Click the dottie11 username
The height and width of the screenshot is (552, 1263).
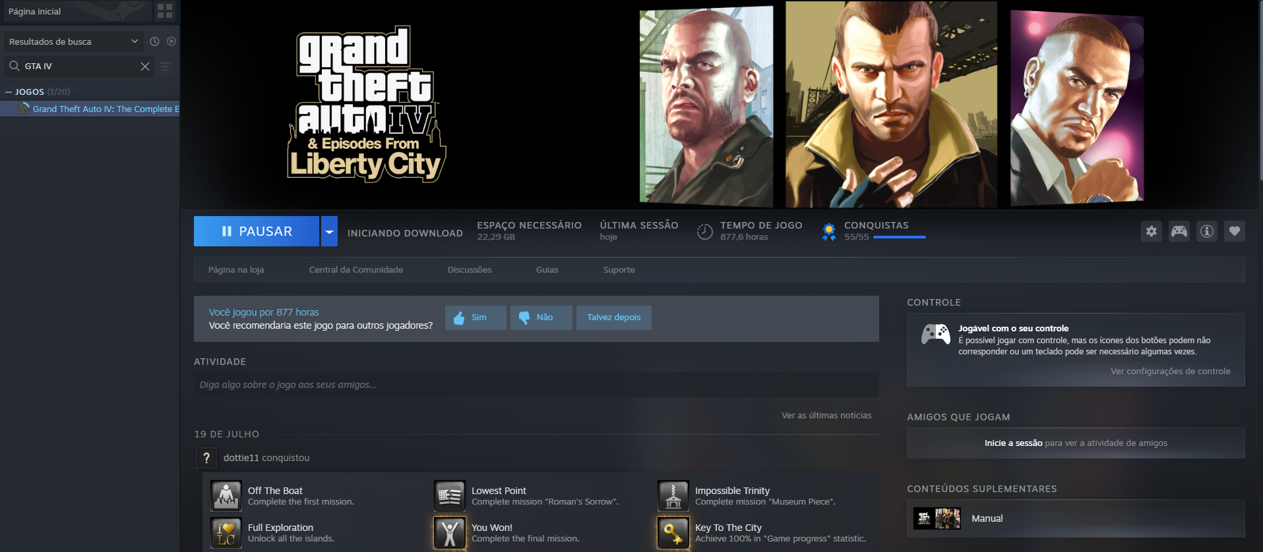click(x=241, y=458)
